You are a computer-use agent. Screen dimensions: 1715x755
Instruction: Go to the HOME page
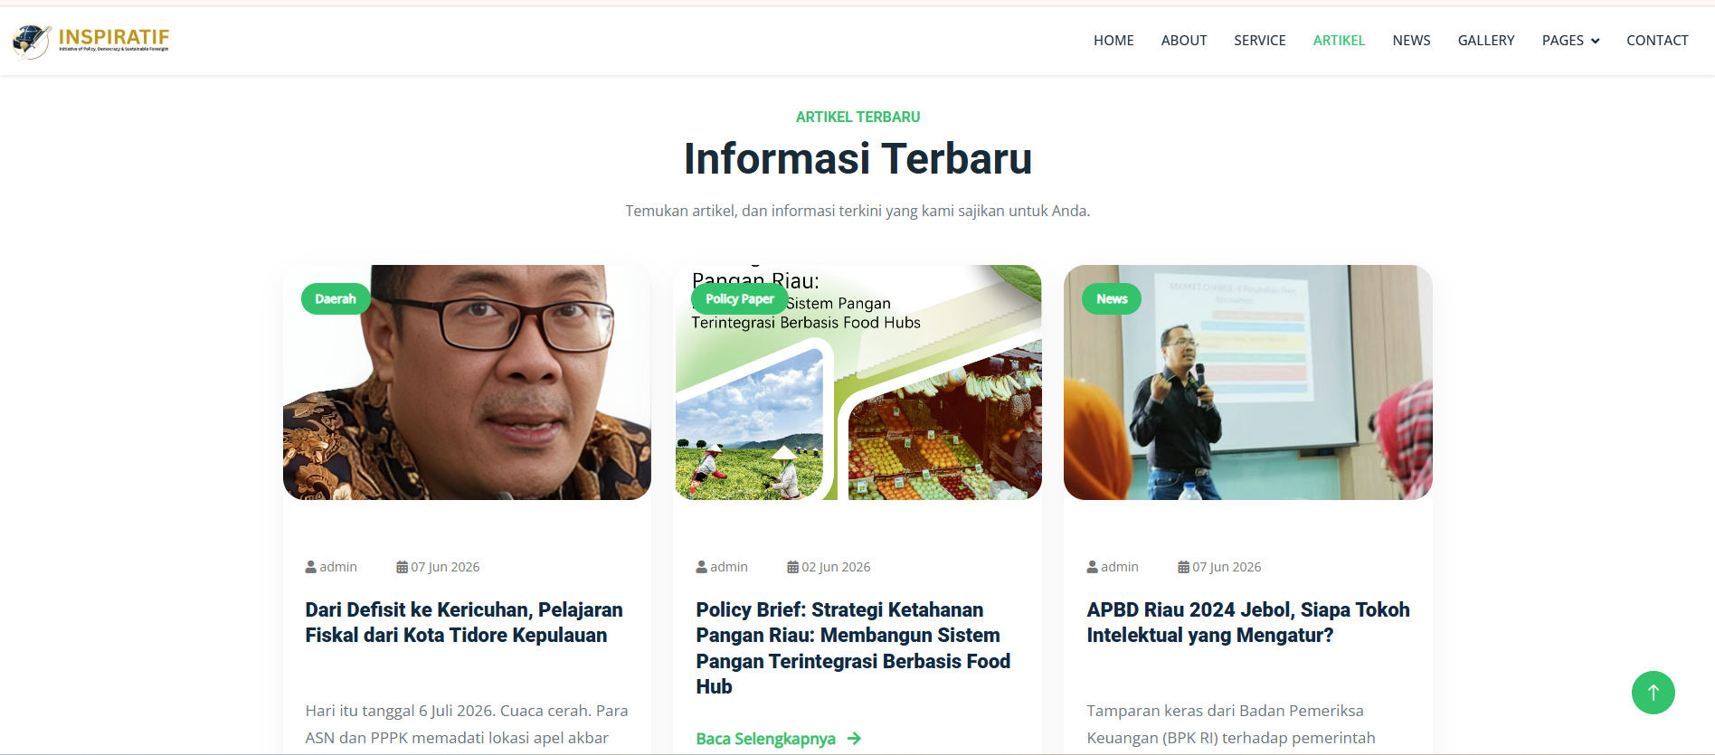pos(1113,41)
